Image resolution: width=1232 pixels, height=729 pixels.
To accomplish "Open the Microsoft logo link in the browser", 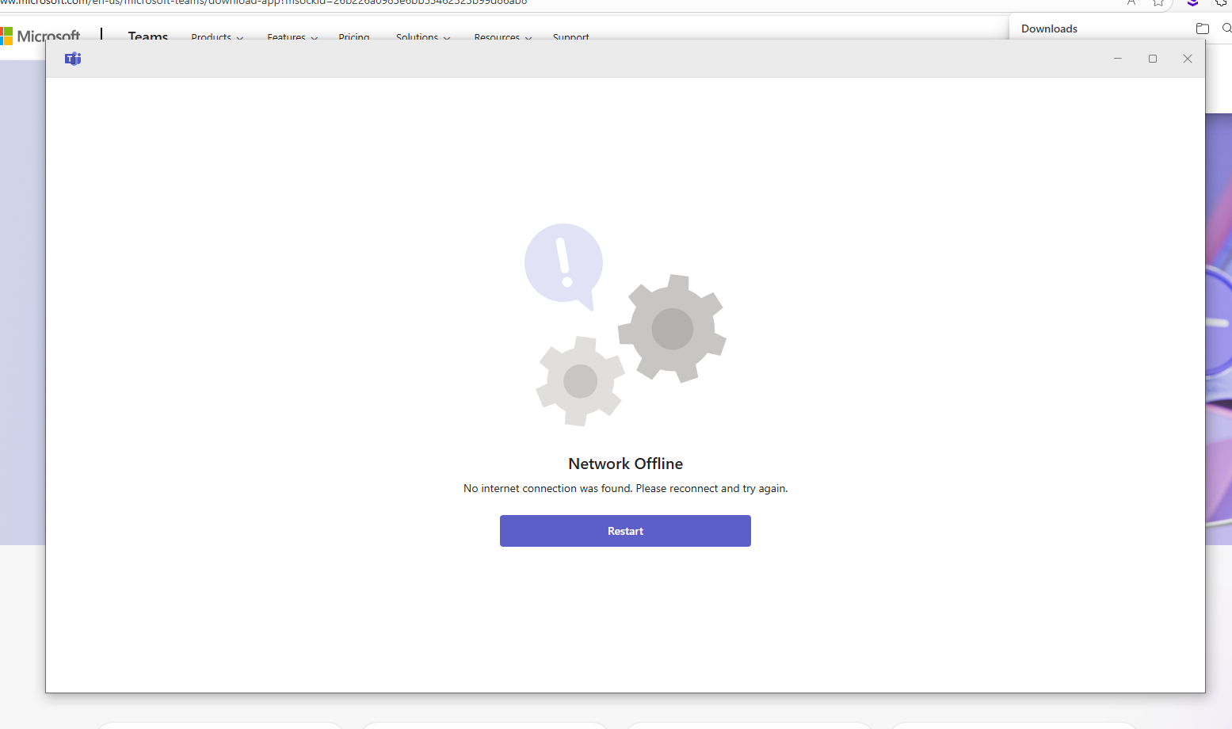I will 40,36.
